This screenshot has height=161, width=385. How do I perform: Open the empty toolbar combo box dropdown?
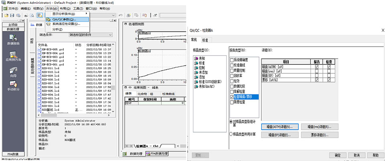(114, 15)
